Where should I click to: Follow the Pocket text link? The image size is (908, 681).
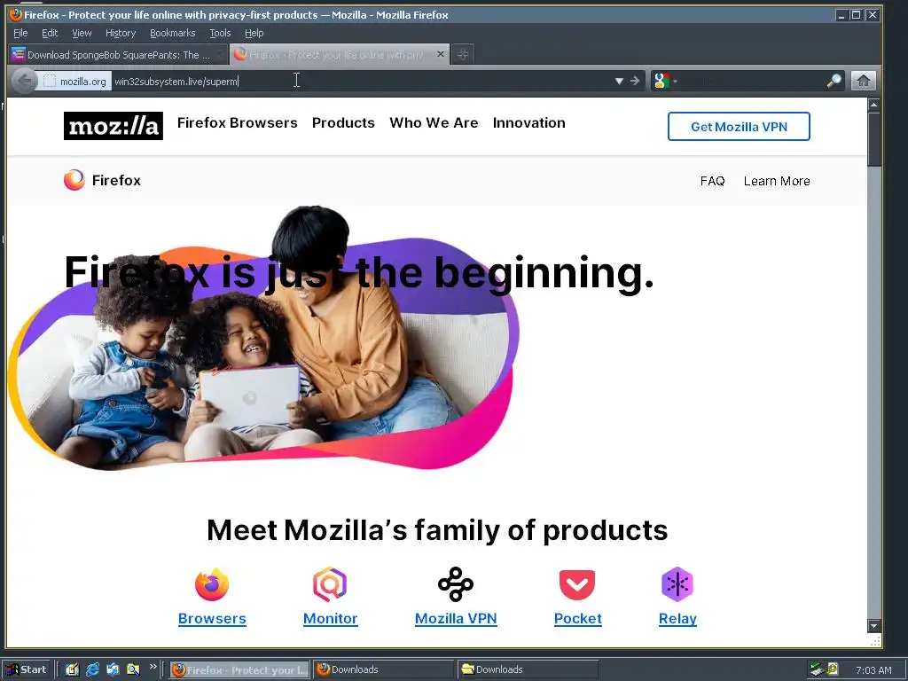pos(578,618)
